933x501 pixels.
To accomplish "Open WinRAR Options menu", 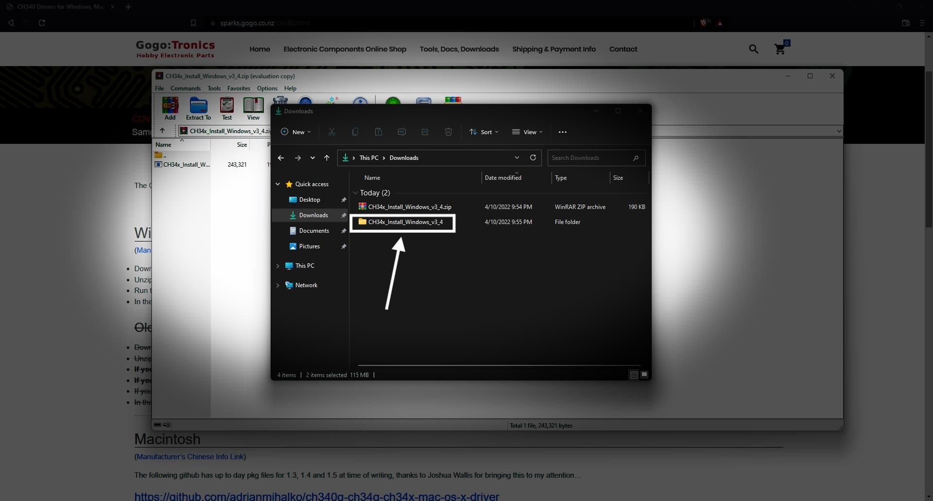I will (267, 88).
